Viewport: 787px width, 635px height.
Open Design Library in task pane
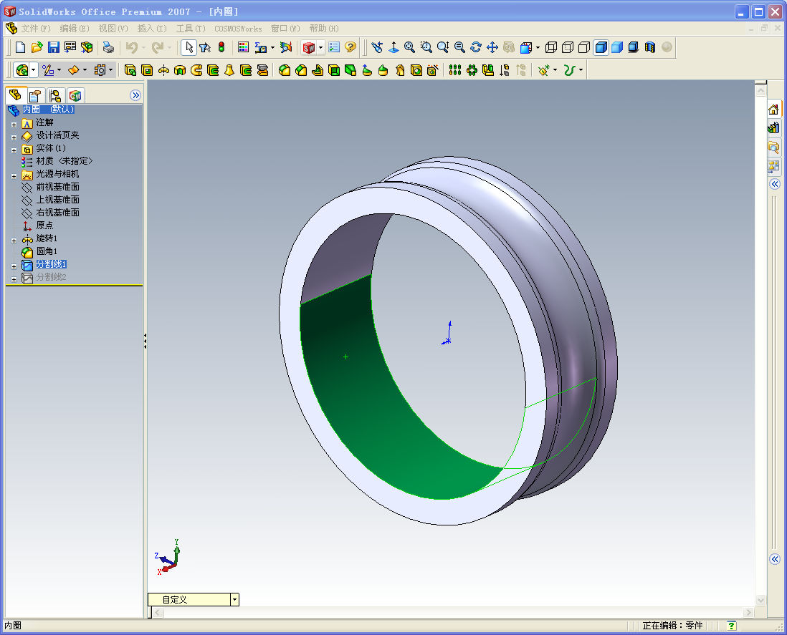coord(773,128)
